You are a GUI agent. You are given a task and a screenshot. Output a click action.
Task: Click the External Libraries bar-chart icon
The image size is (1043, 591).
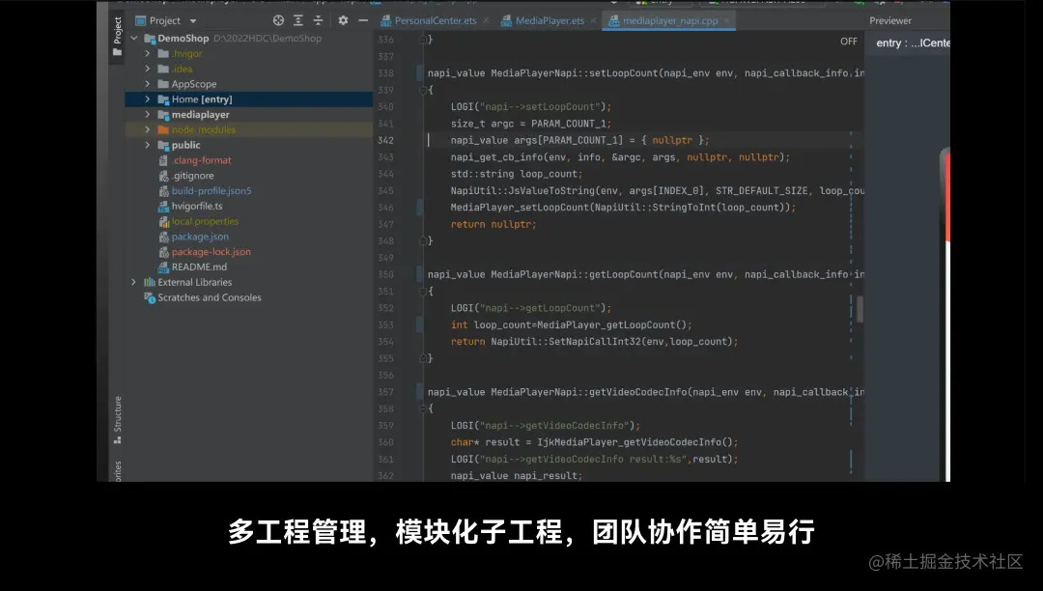(150, 283)
